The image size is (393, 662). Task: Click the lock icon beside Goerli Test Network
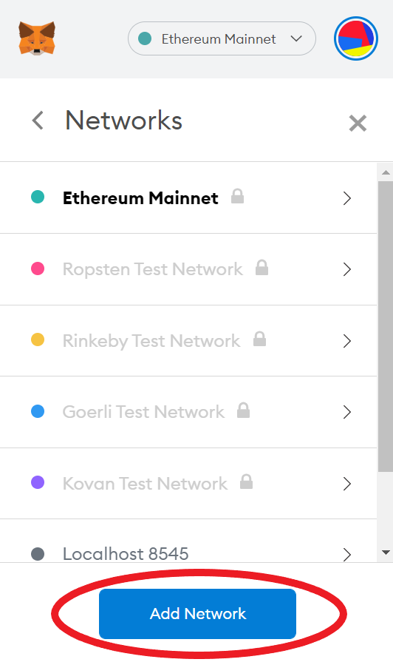[243, 411]
